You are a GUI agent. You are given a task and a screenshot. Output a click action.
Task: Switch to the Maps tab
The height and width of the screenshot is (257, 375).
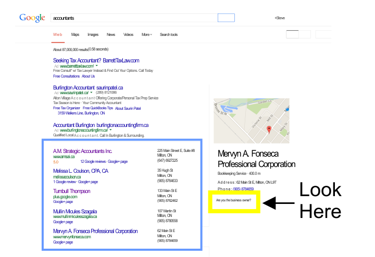(x=75, y=35)
